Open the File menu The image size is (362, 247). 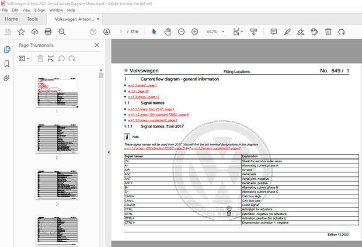tap(5, 10)
